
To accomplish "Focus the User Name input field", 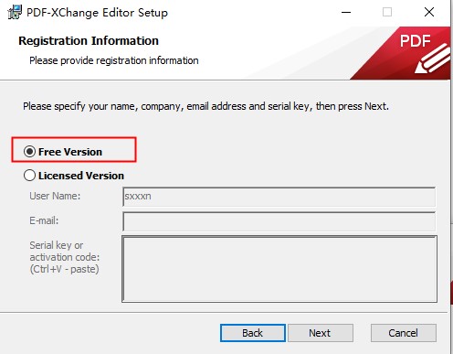I will coord(279,197).
